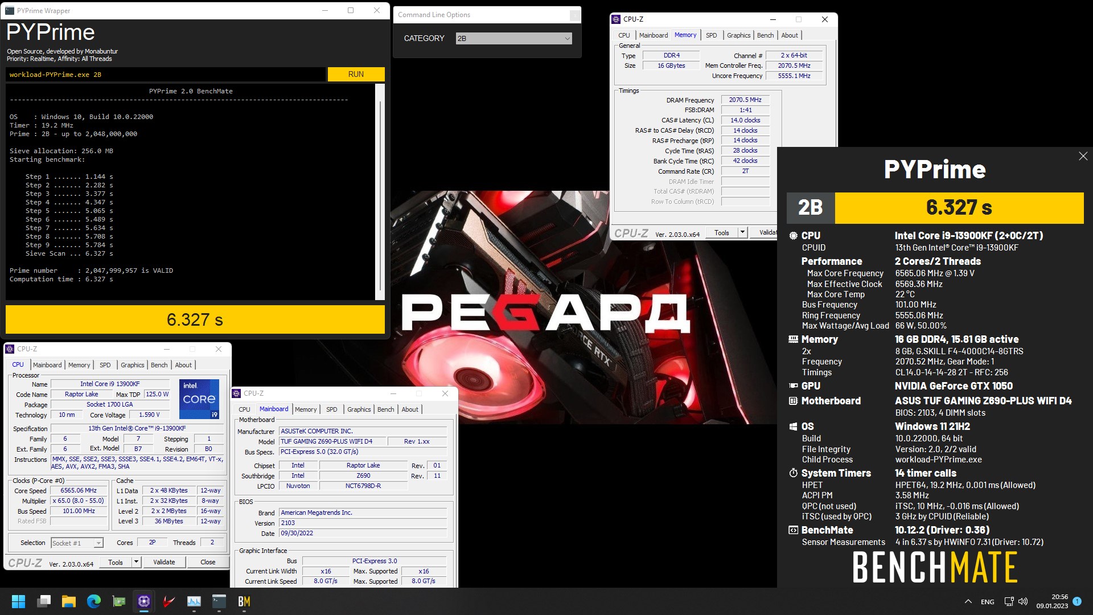Click the Motherboard icon in BenchMate panel
This screenshot has width=1093, height=615.
(794, 401)
